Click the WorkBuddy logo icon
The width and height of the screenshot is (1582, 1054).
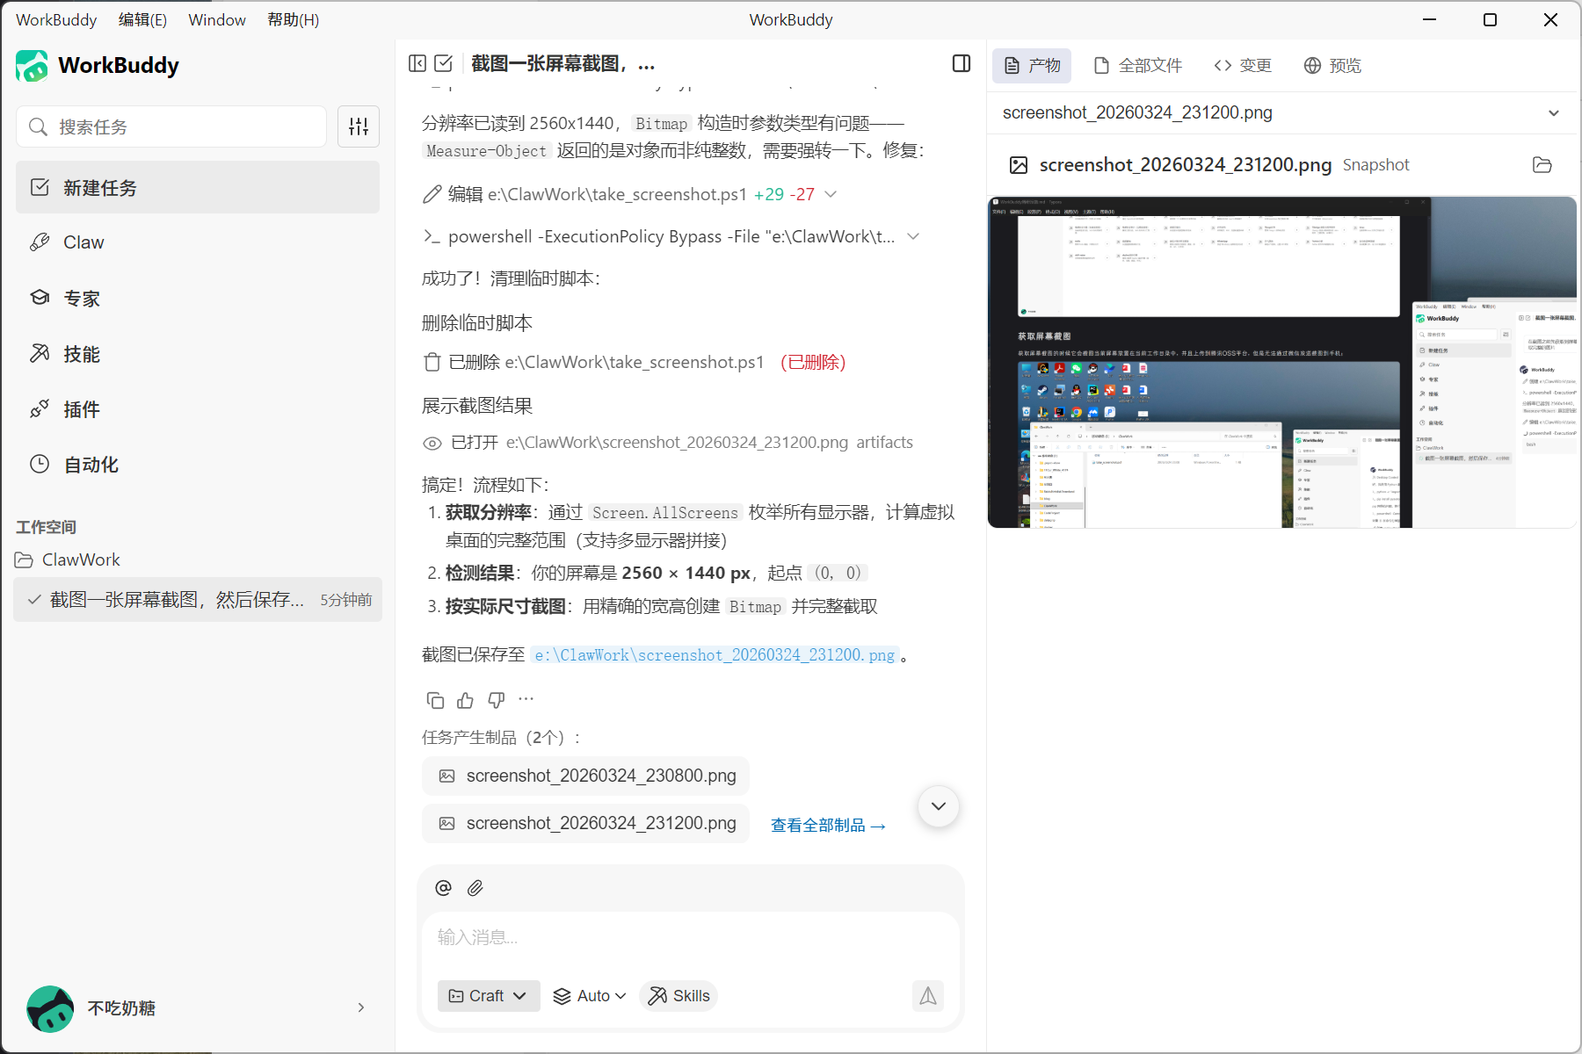coord(32,66)
